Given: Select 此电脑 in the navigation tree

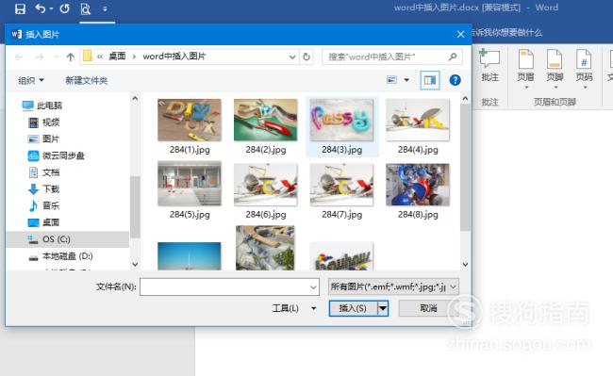Looking at the screenshot, I should (x=41, y=106).
